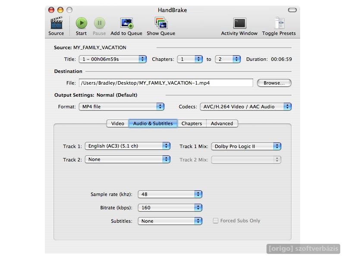Switch to the Chapters tab
Image resolution: width=345 pixels, height=259 pixels.
(191, 123)
